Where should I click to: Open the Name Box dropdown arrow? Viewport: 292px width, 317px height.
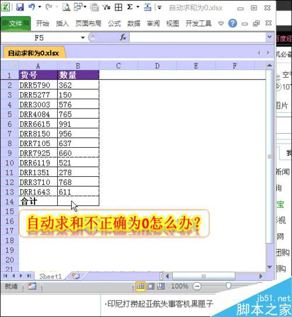[x=83, y=37]
